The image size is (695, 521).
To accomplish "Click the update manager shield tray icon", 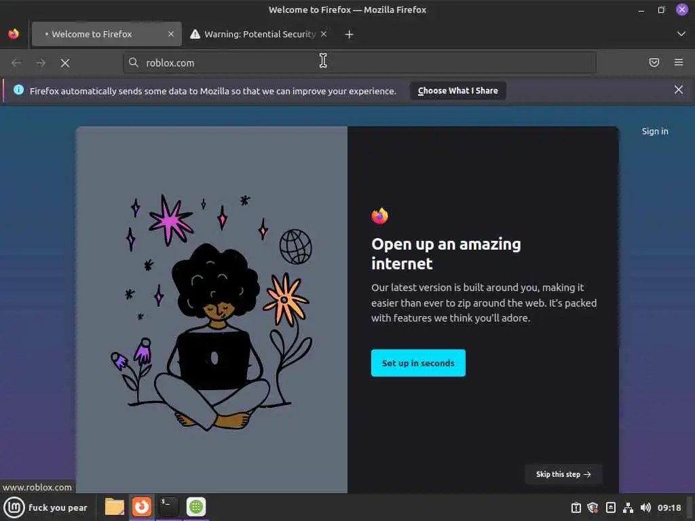I will pos(593,507).
